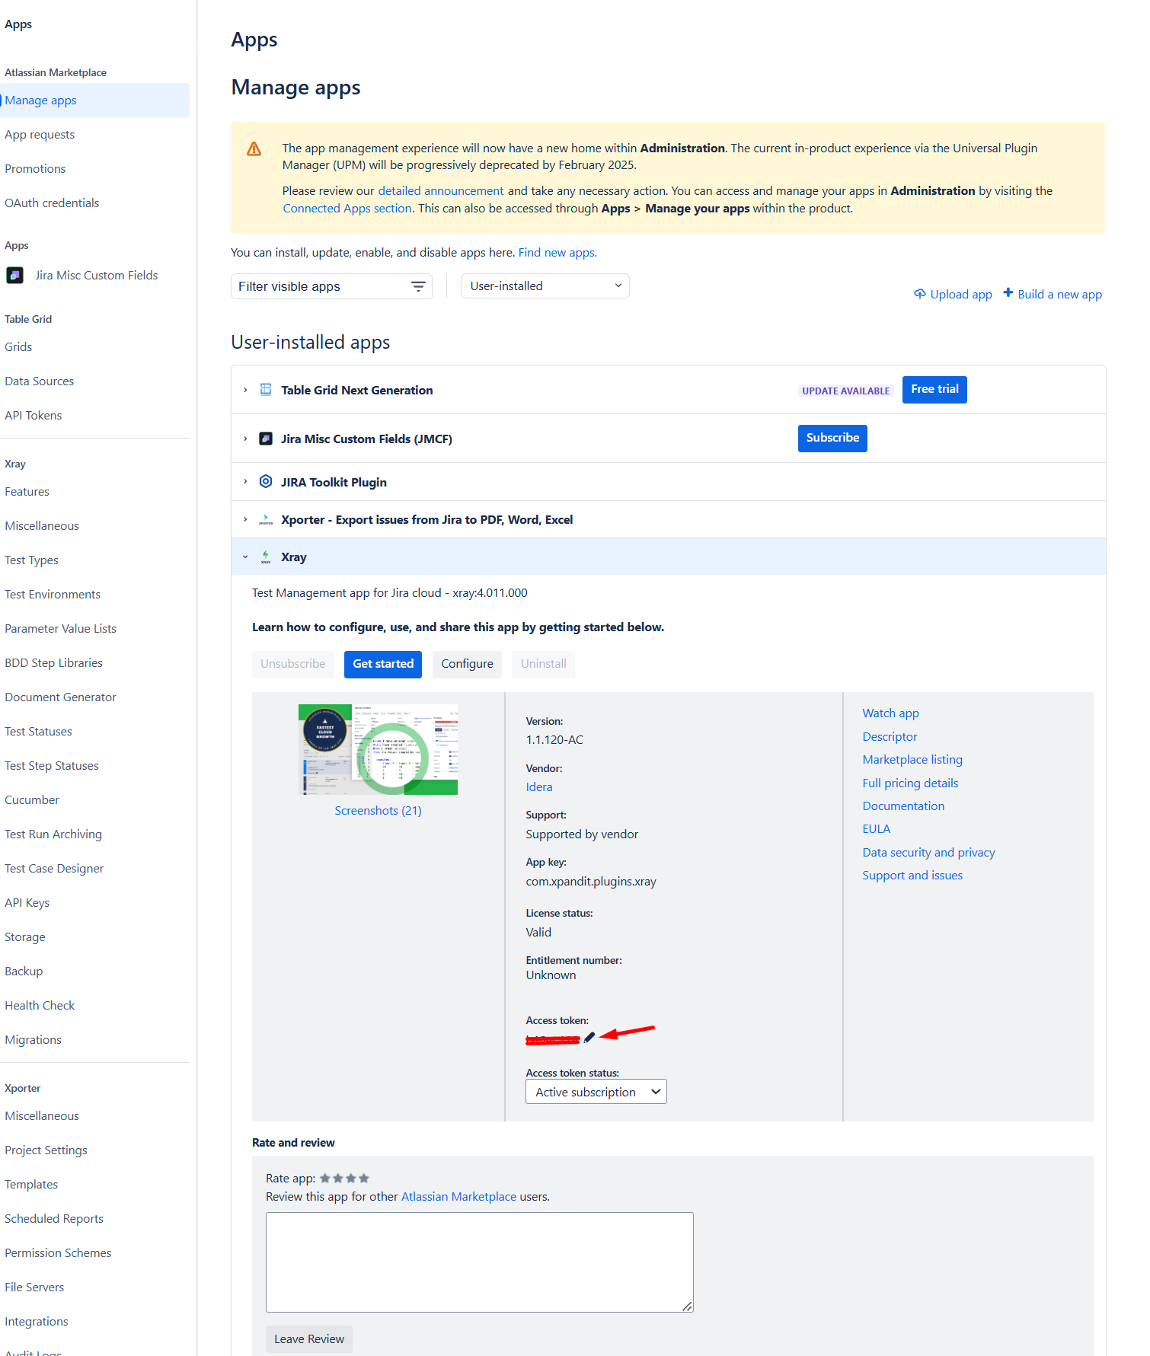Expand Xporter app row
Image resolution: width=1150 pixels, height=1356 pixels.
tap(245, 519)
